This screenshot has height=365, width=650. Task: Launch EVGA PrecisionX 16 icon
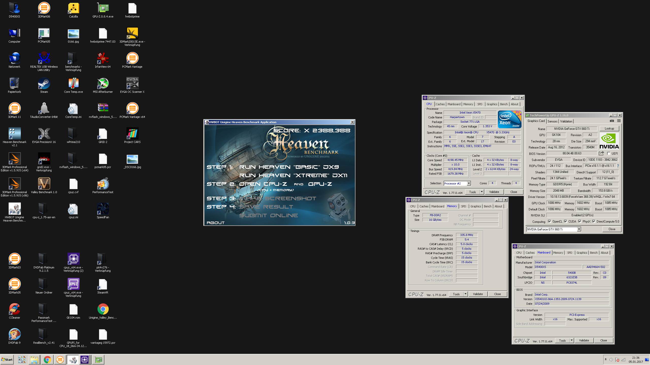[44, 136]
